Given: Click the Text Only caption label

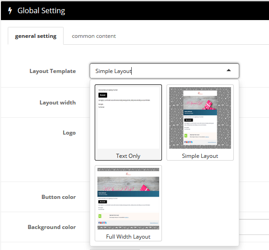Looking at the screenshot, I should 128,156.
